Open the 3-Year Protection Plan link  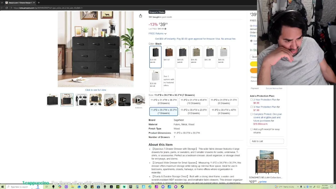coord(265,107)
